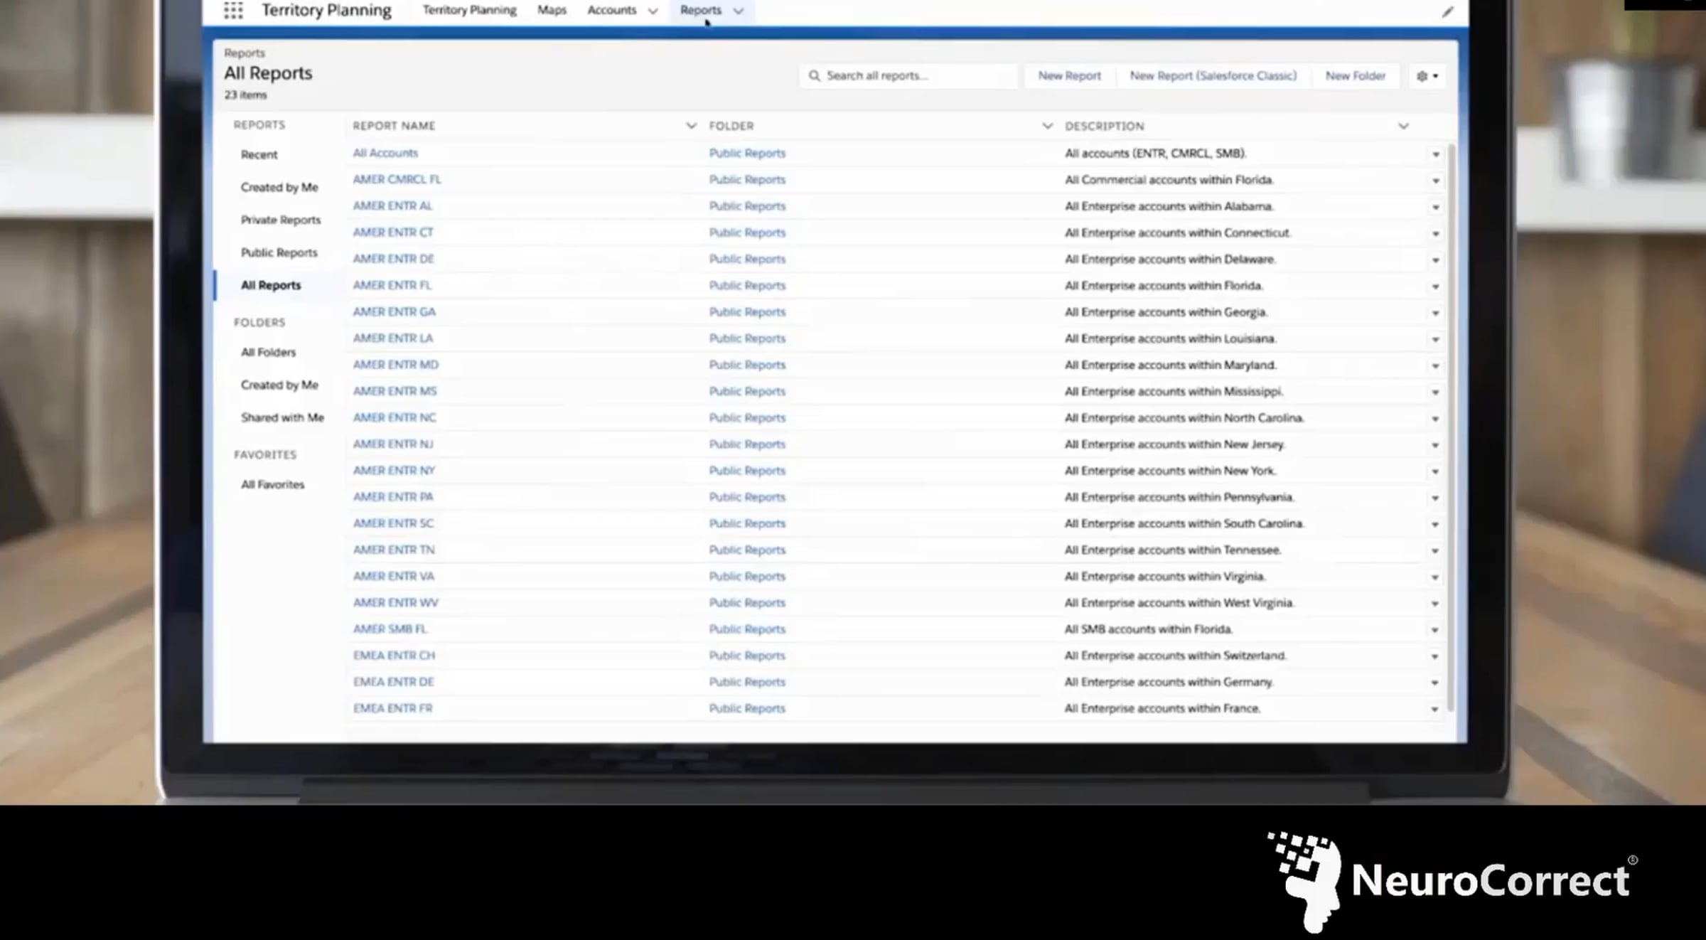Select Created by Me under Folders
Screen dimensions: 1706x940
(x=279, y=385)
